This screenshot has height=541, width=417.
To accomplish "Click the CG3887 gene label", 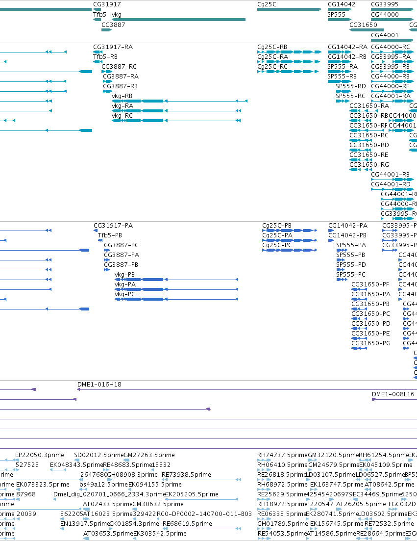I will (x=113, y=25).
